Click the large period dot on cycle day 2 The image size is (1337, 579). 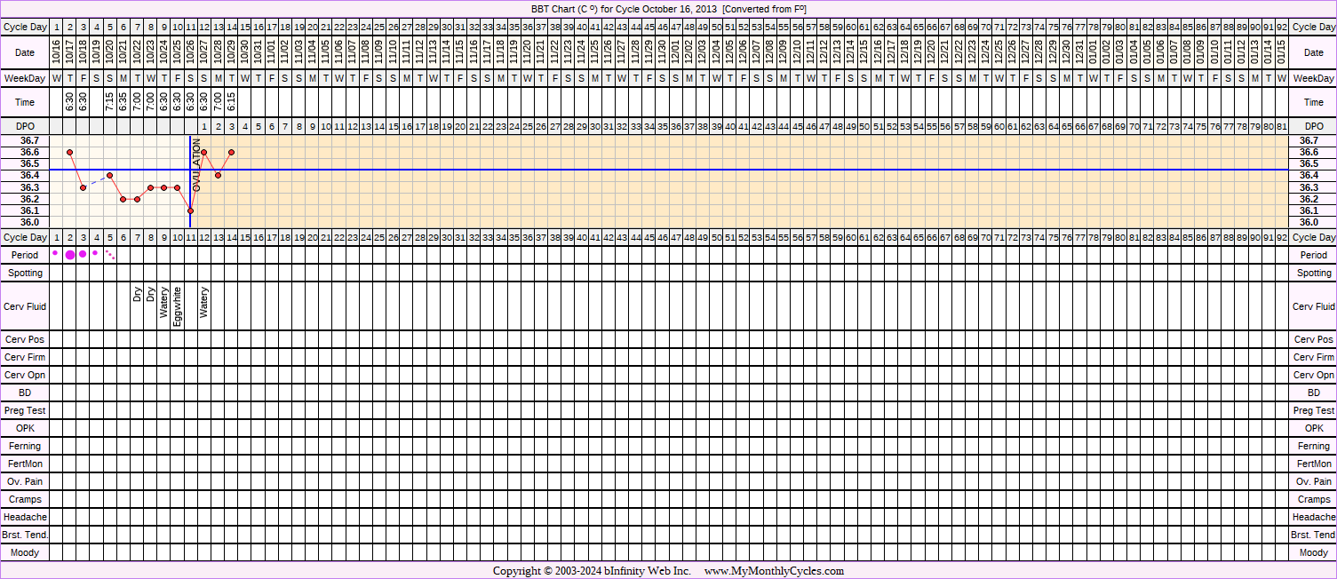point(70,255)
